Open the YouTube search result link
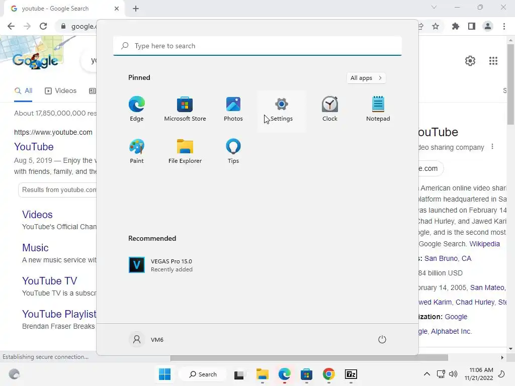The width and height of the screenshot is (515, 386). [34, 147]
